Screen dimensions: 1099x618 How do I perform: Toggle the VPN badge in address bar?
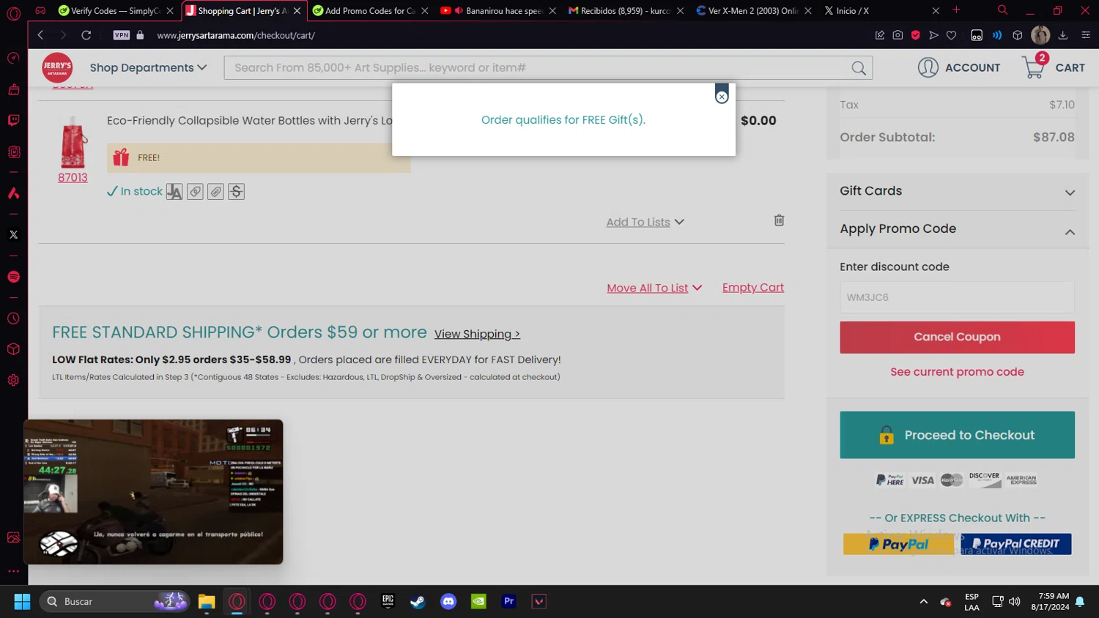coord(122,35)
